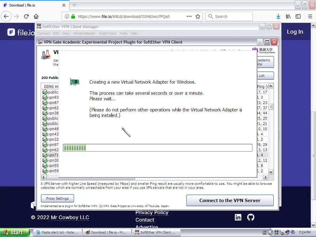Click the 7:24 PM taskbar clock

(x=305, y=232)
